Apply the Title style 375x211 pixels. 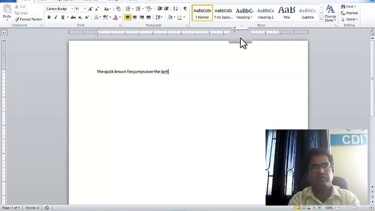point(287,13)
